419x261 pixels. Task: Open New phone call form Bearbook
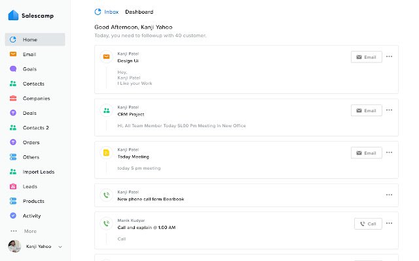(151, 199)
